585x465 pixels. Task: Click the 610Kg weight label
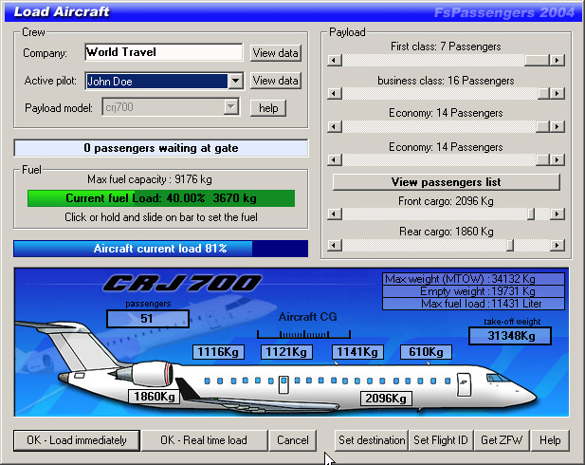pyautogui.click(x=426, y=352)
